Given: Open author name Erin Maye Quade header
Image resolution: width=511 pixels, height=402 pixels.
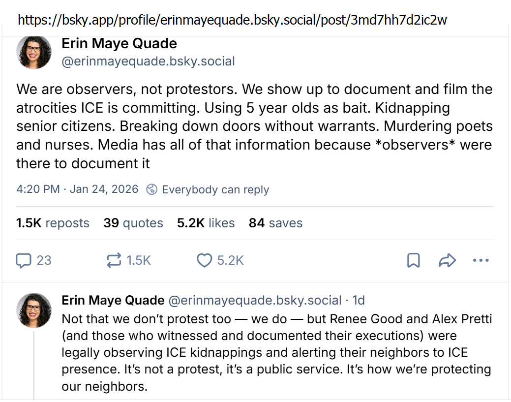Looking at the screenshot, I should (119, 43).
